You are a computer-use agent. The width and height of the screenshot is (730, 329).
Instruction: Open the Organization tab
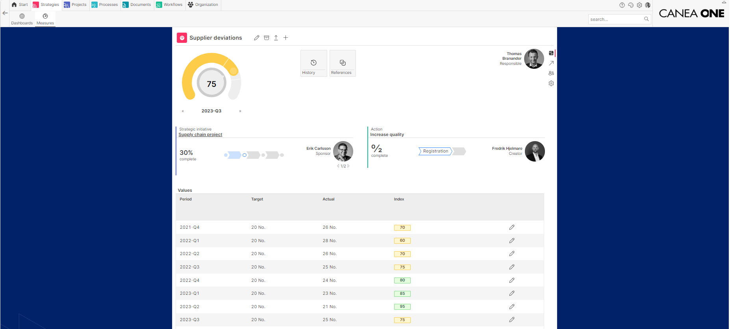click(x=203, y=5)
